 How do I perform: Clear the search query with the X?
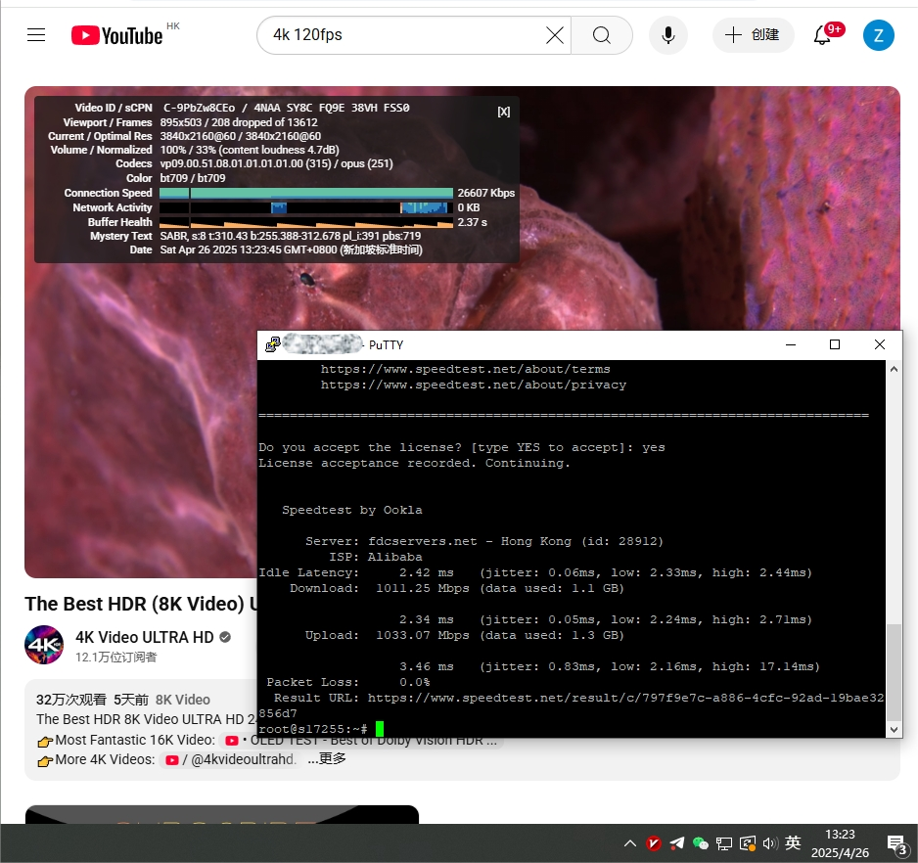coord(555,35)
